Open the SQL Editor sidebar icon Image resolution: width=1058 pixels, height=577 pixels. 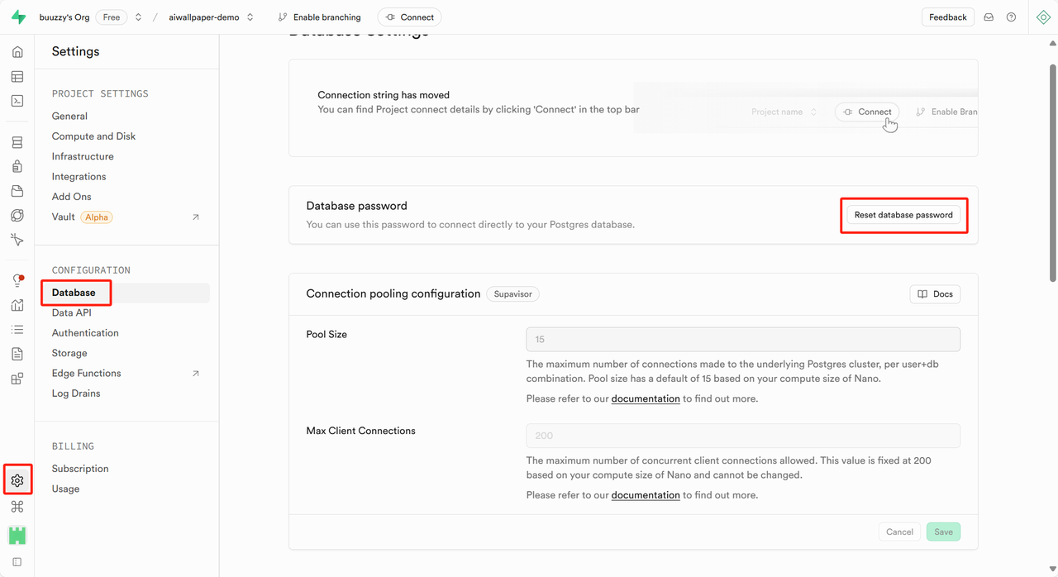click(x=17, y=101)
